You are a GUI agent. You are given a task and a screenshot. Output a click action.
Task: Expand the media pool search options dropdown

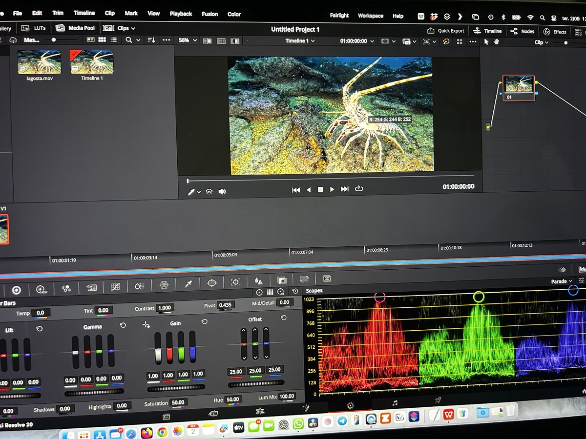click(x=138, y=40)
